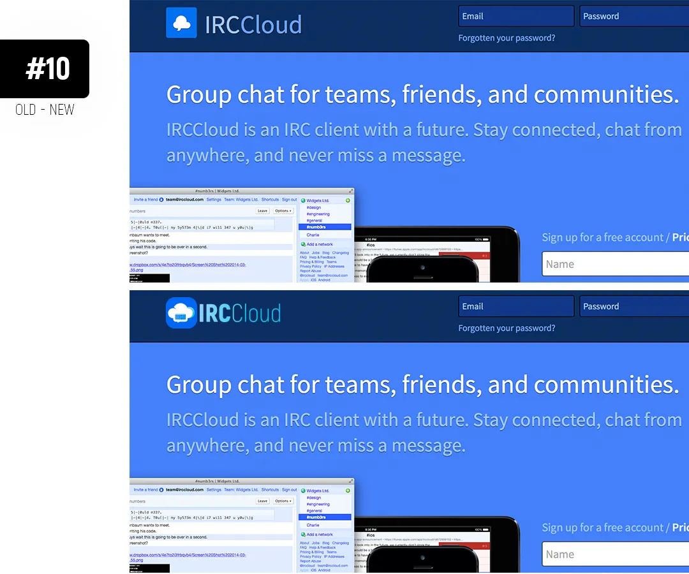
Task: Open Charlie conversation on new-logo page
Action: tap(313, 526)
